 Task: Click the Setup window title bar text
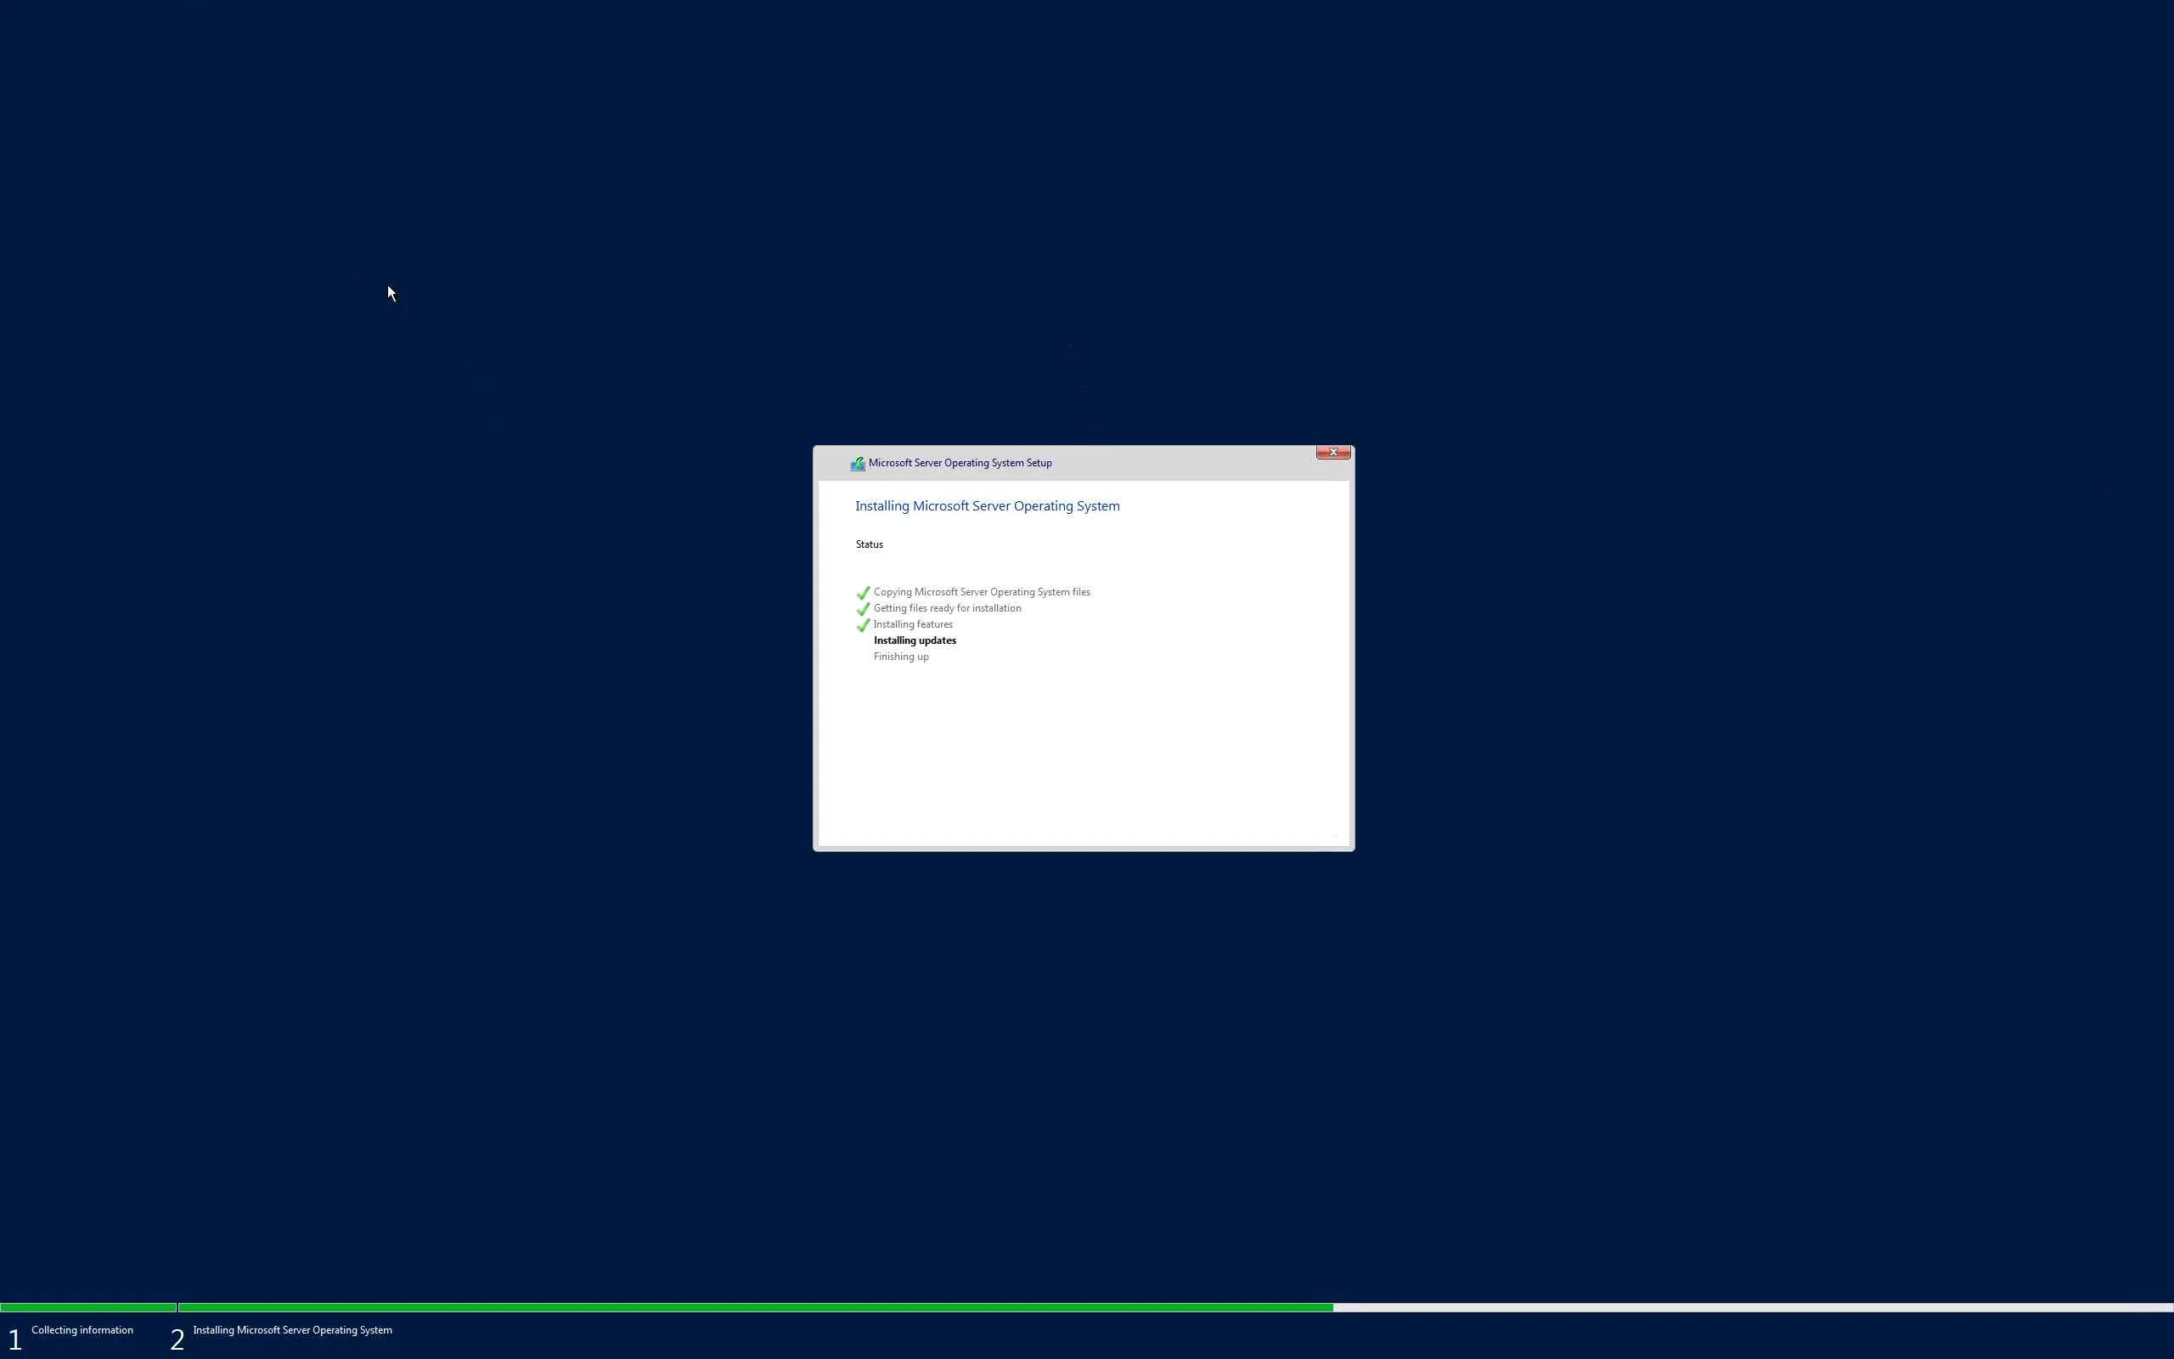tap(960, 463)
